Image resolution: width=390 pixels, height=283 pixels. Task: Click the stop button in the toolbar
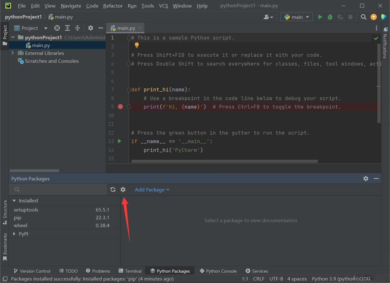pyautogui.click(x=350, y=17)
